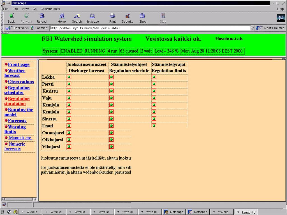Open the Manuals etc. link

(20, 138)
